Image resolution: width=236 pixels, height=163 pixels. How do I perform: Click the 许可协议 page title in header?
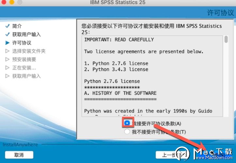(221, 13)
